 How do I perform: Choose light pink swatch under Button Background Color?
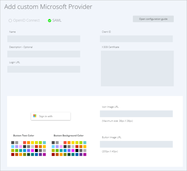[61, 146]
